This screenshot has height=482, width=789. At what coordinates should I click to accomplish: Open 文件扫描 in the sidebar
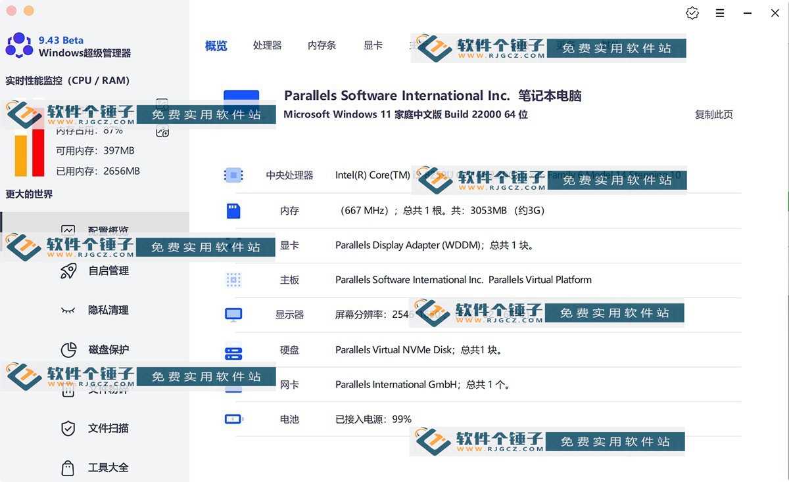pyautogui.click(x=108, y=428)
